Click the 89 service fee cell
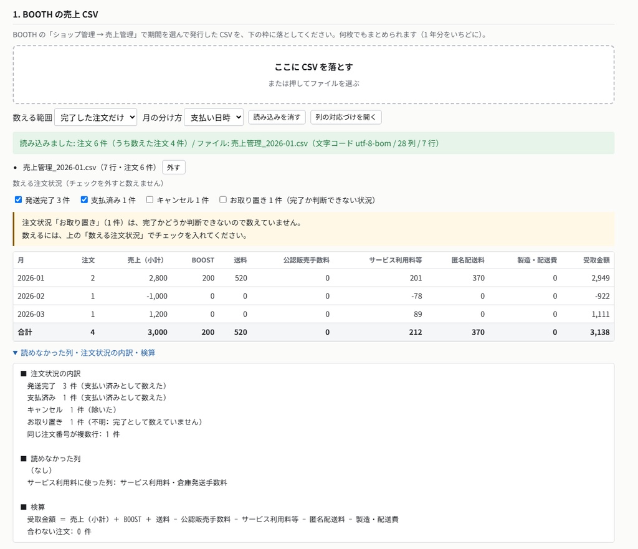The width and height of the screenshot is (638, 549). coord(418,314)
